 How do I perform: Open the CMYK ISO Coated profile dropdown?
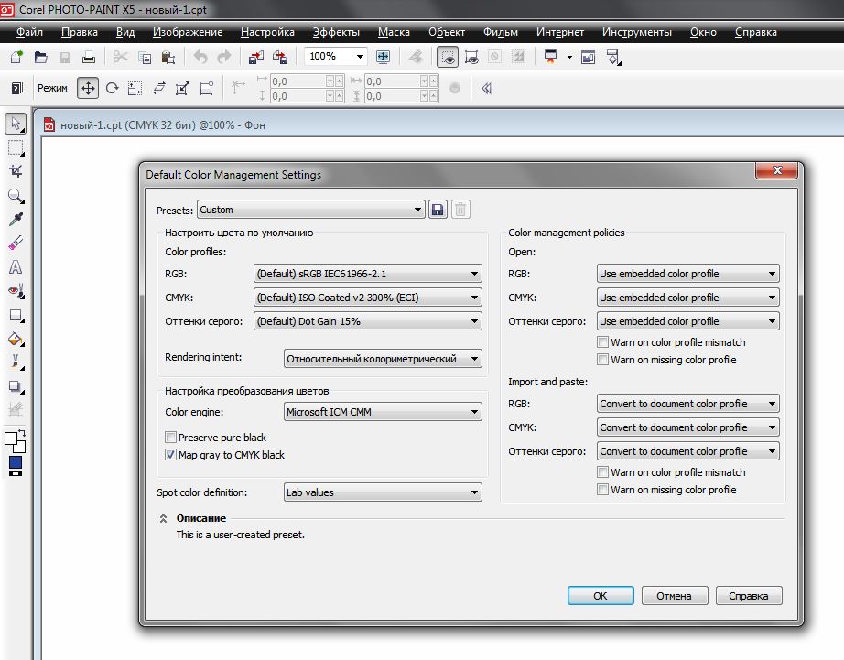point(368,298)
